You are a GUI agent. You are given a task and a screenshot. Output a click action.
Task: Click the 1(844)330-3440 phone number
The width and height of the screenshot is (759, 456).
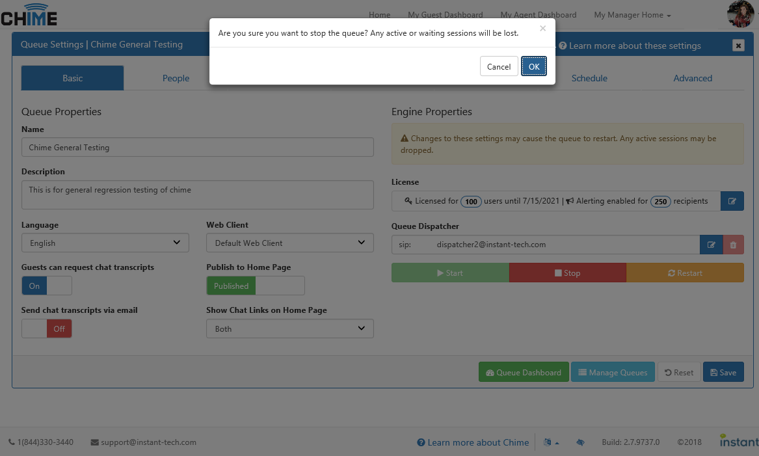(x=41, y=442)
